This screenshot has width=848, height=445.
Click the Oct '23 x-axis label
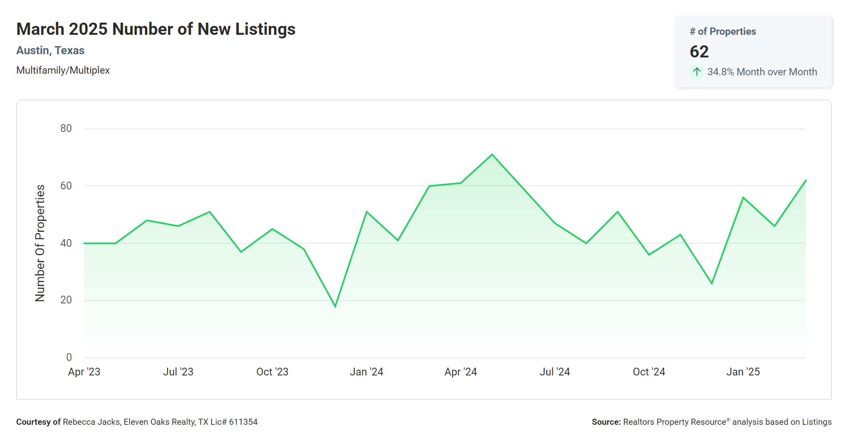[272, 372]
